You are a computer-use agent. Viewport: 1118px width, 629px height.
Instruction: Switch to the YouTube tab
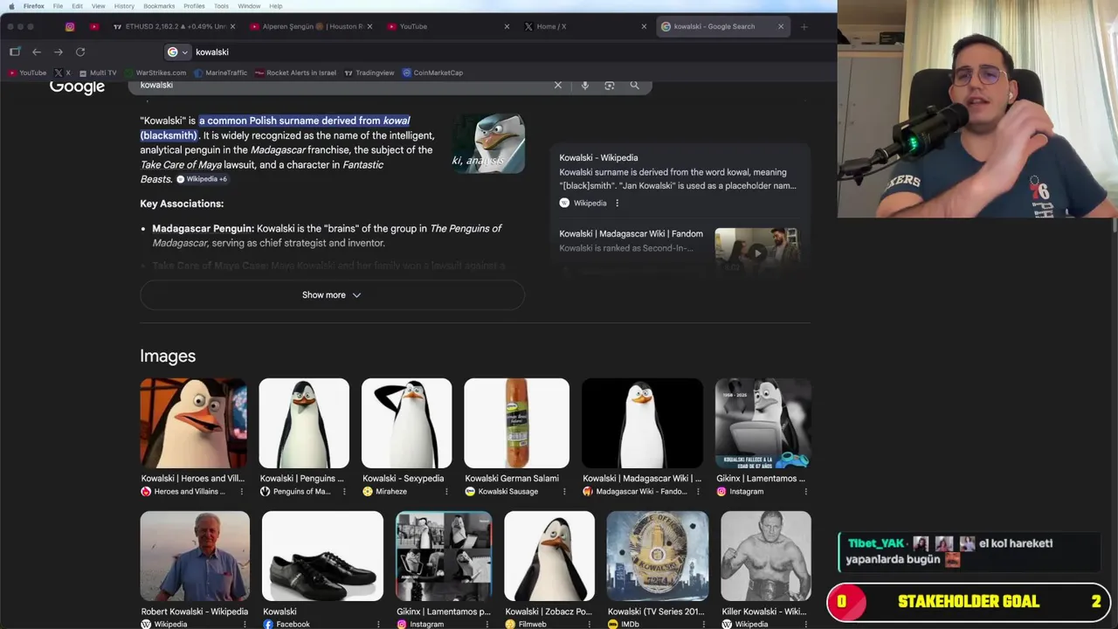448,26
